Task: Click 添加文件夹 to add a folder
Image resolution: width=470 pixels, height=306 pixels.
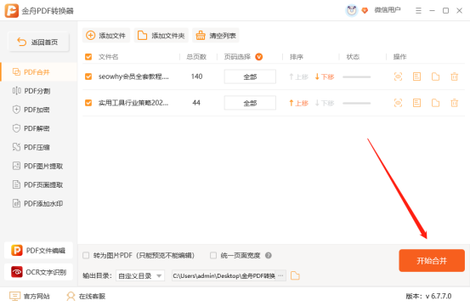Action: click(x=161, y=36)
